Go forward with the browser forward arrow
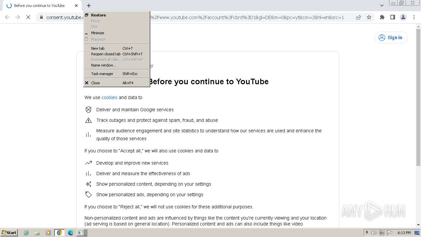The height and width of the screenshot is (237, 421). (18, 17)
